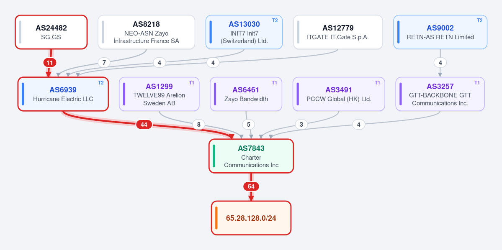This screenshot has width=502, height=250.
Task: Select the AS24482 SG.GS node
Action: (51, 32)
